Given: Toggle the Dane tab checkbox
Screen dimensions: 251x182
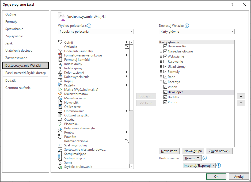Looking at the screenshot, I should [165, 77].
